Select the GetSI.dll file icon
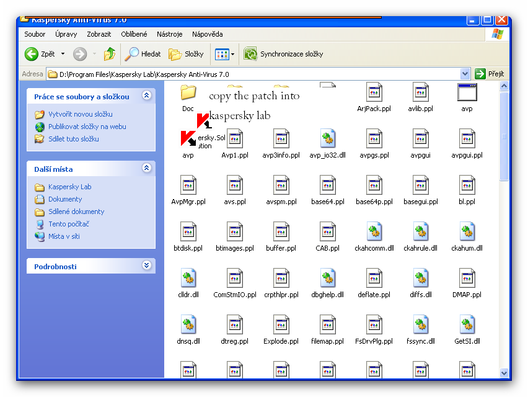The image size is (528, 397). pos(467,324)
